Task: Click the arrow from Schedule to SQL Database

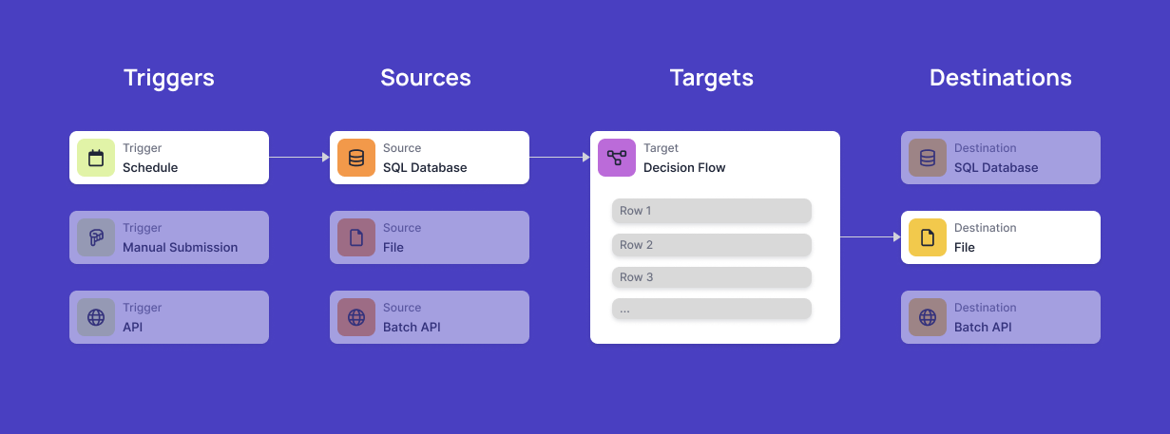Action: coord(298,158)
